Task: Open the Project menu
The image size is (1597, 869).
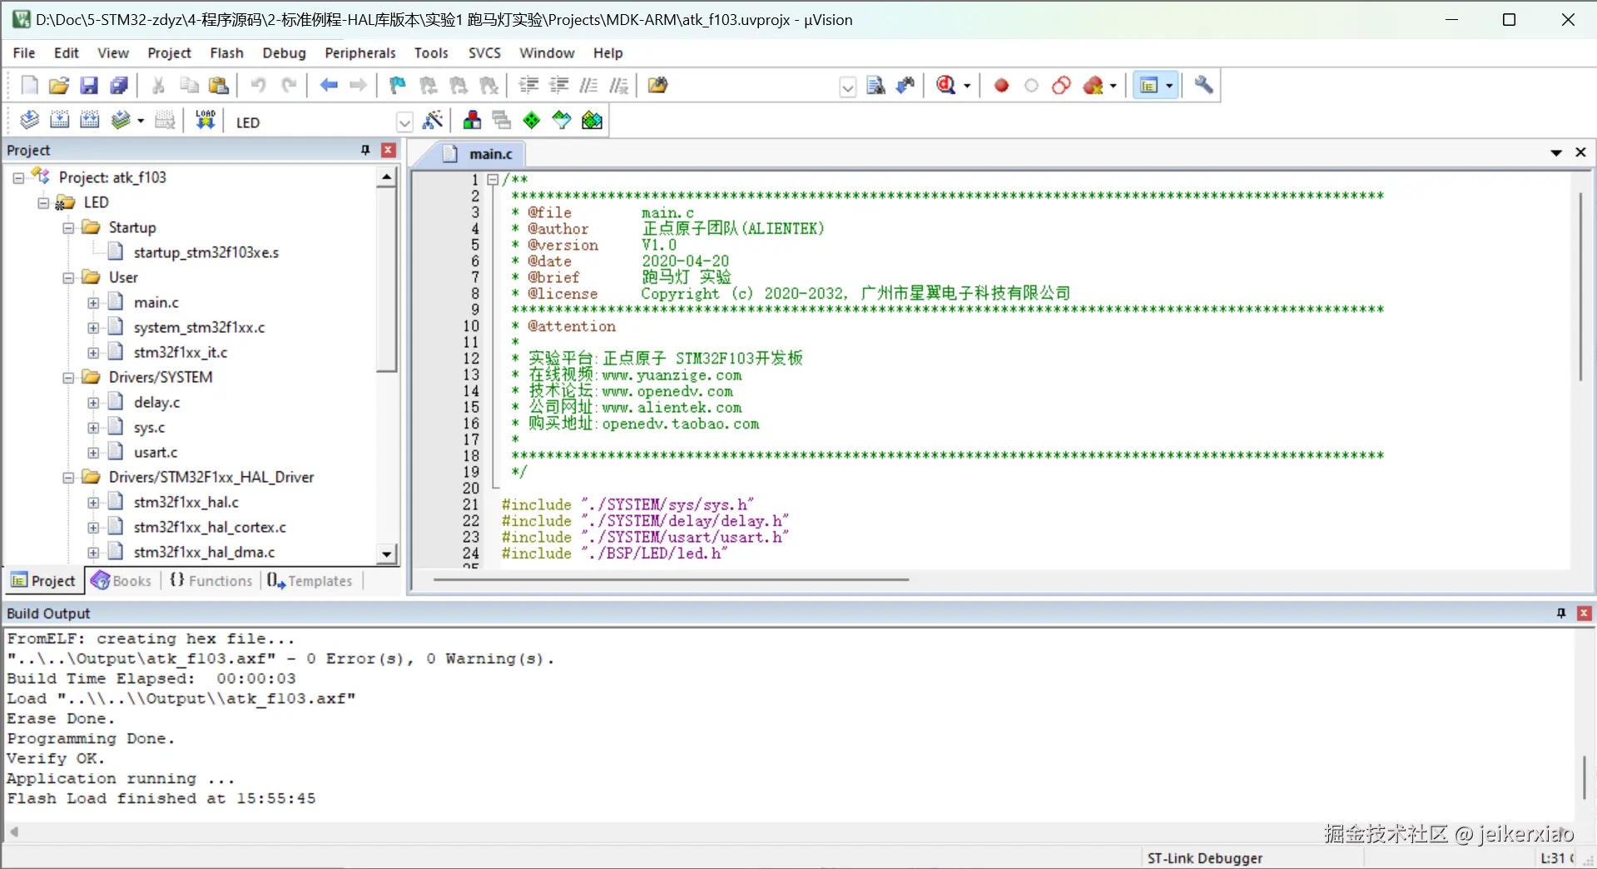Action: 169,52
